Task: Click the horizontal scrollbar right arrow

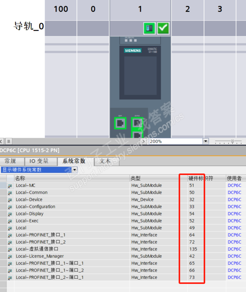Action: tap(143, 141)
